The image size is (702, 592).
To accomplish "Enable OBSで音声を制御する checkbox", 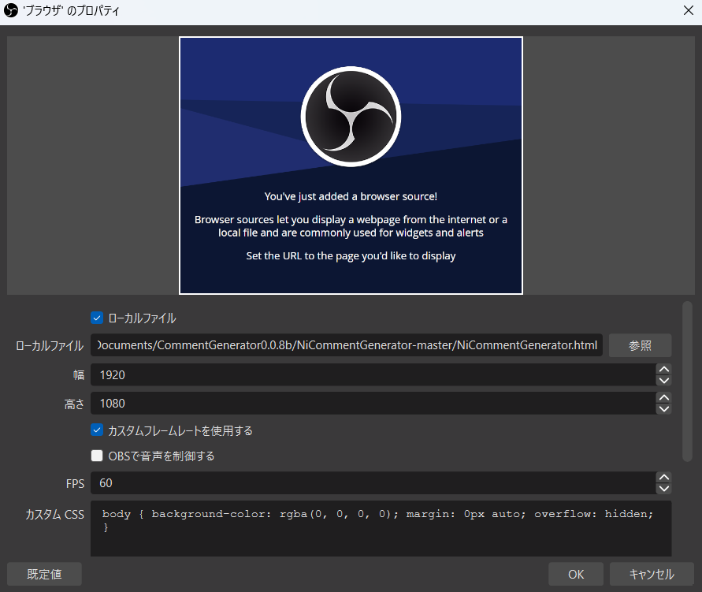I will [97, 456].
